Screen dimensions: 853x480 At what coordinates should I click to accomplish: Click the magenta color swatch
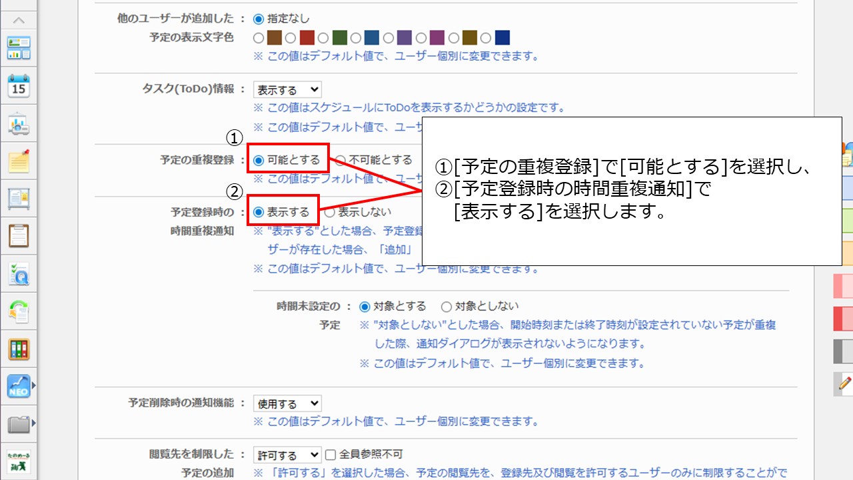pyautogui.click(x=437, y=37)
